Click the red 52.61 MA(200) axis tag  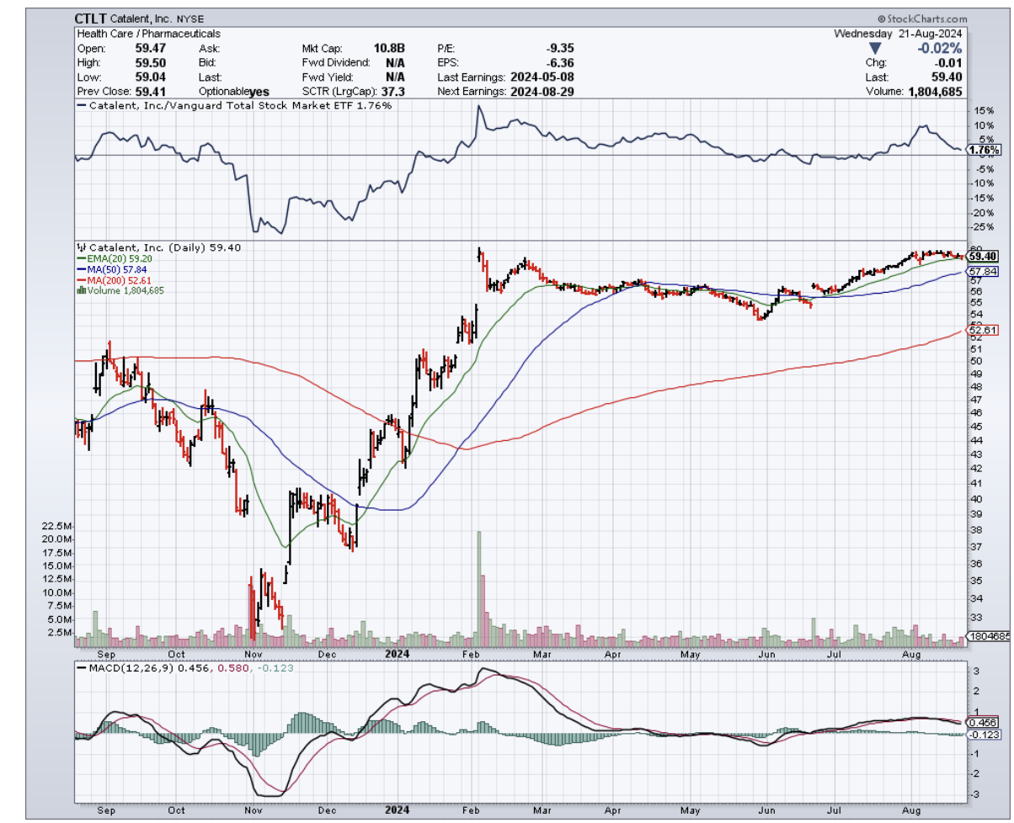(x=983, y=331)
